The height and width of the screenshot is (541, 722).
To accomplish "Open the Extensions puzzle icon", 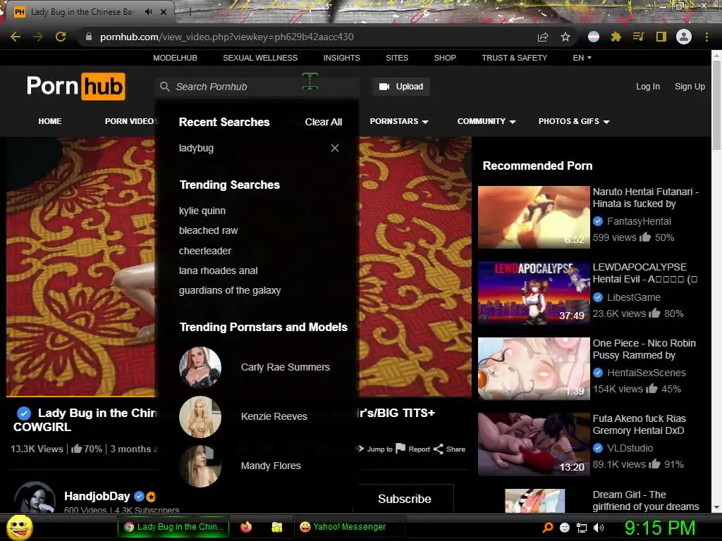I will click(616, 37).
